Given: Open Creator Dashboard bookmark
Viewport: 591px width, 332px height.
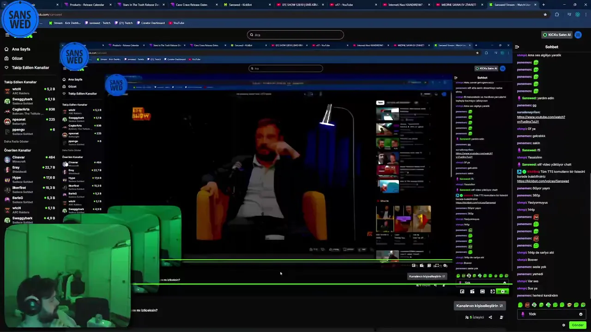Looking at the screenshot, I should point(151,23).
